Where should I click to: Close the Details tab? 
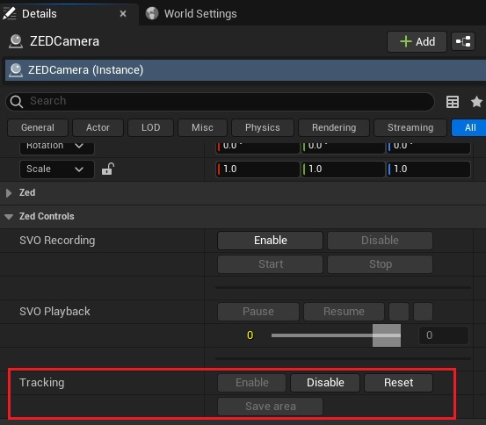point(123,14)
